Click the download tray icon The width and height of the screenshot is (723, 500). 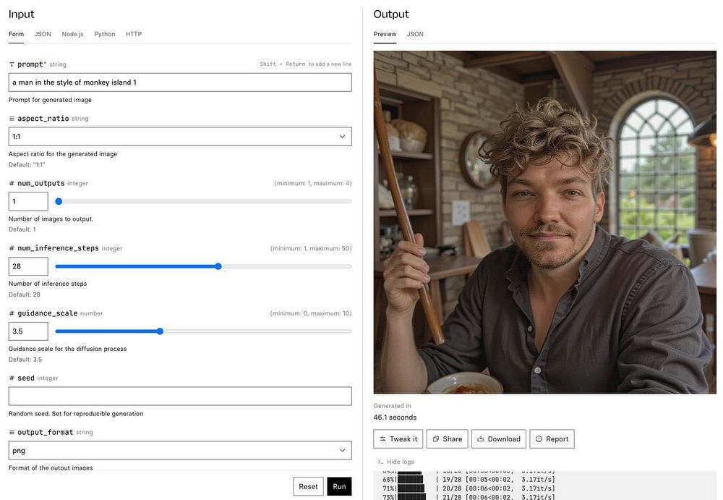pos(481,439)
